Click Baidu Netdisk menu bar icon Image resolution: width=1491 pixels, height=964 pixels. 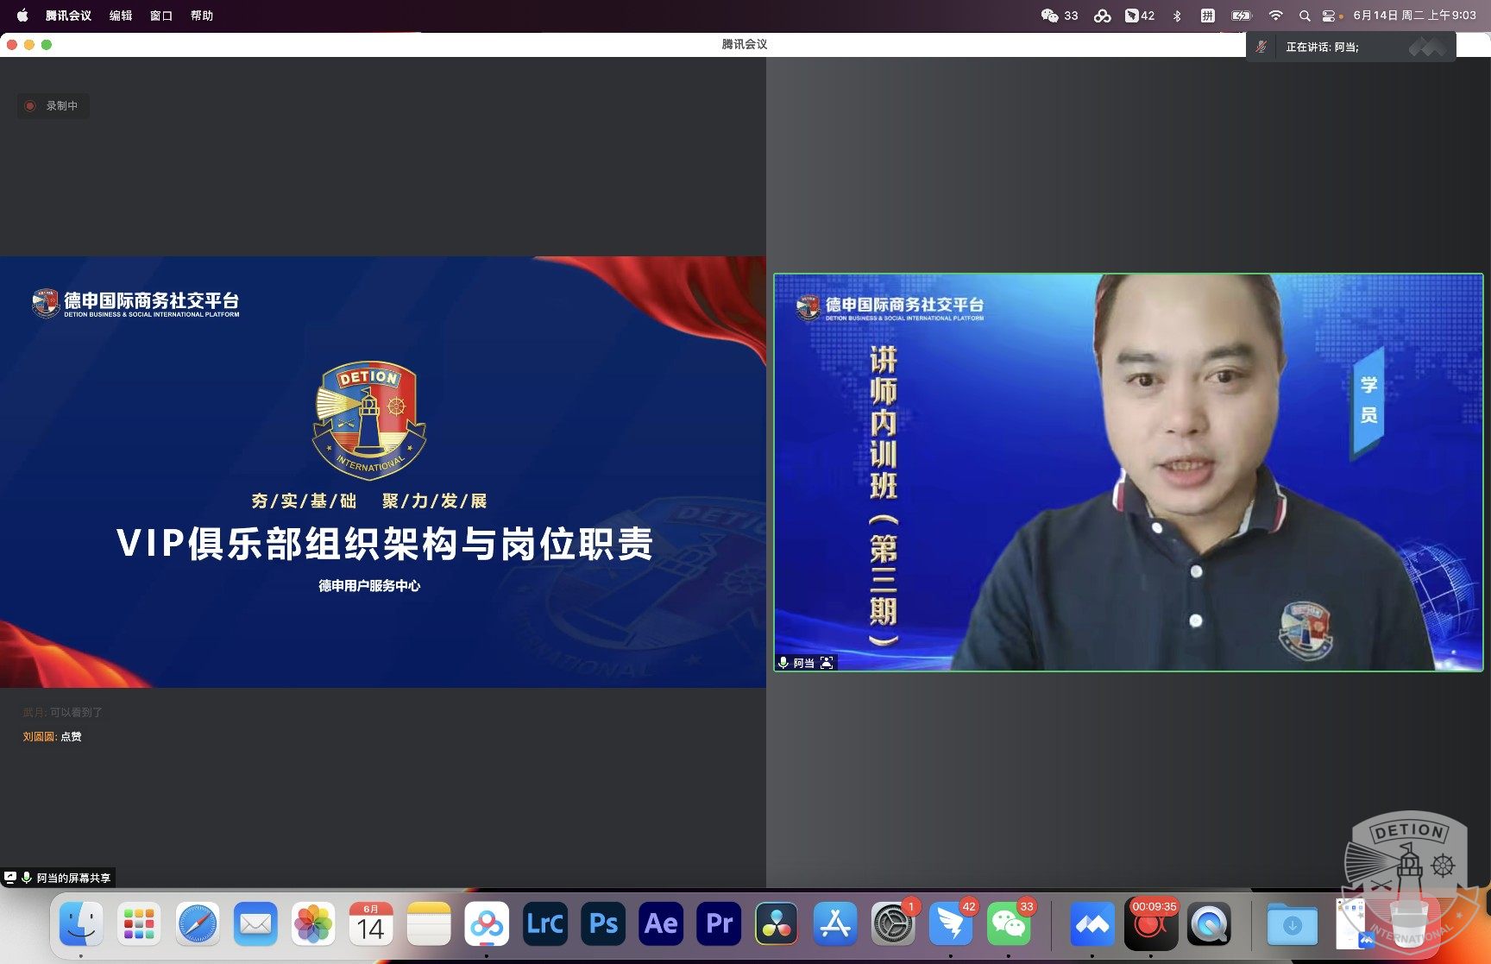coord(1102,16)
